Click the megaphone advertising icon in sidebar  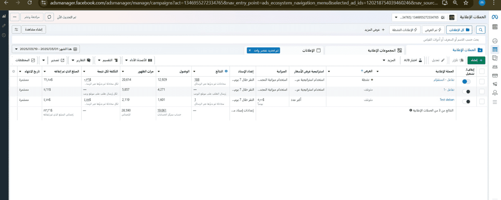tap(495, 84)
